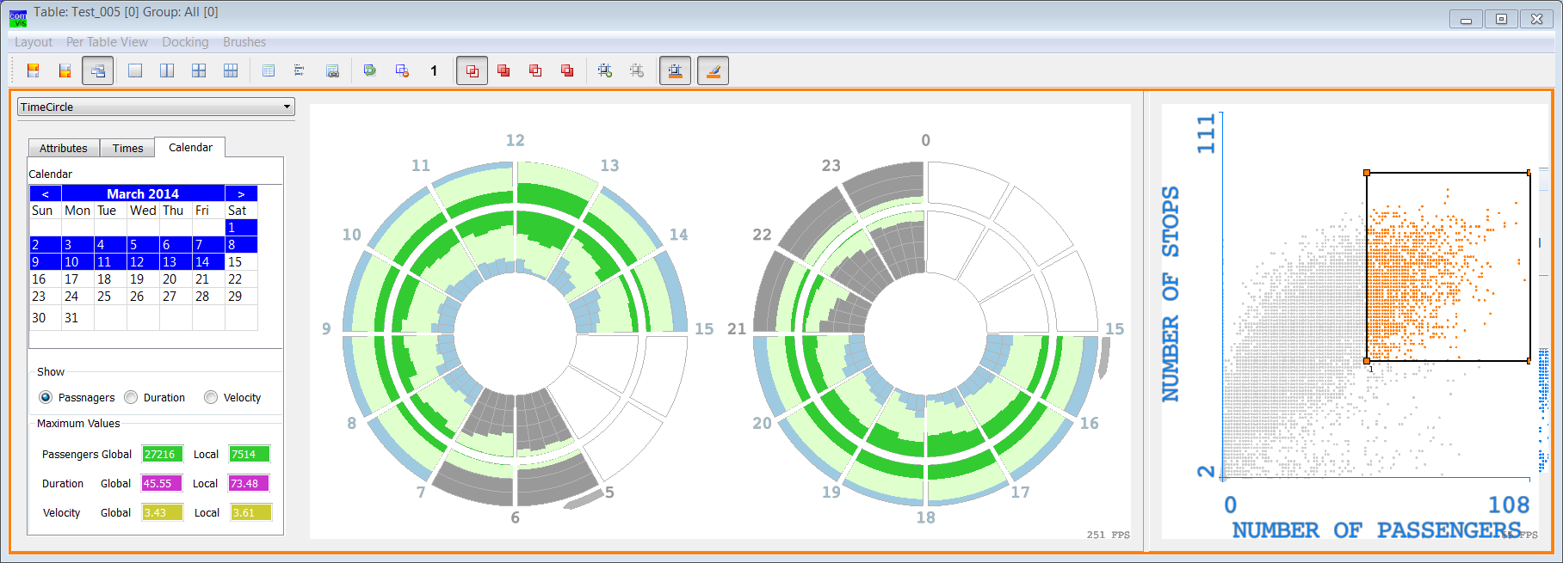Image resolution: width=1563 pixels, height=563 pixels.
Task: Select March 1 in the calendar
Action: [x=241, y=228]
